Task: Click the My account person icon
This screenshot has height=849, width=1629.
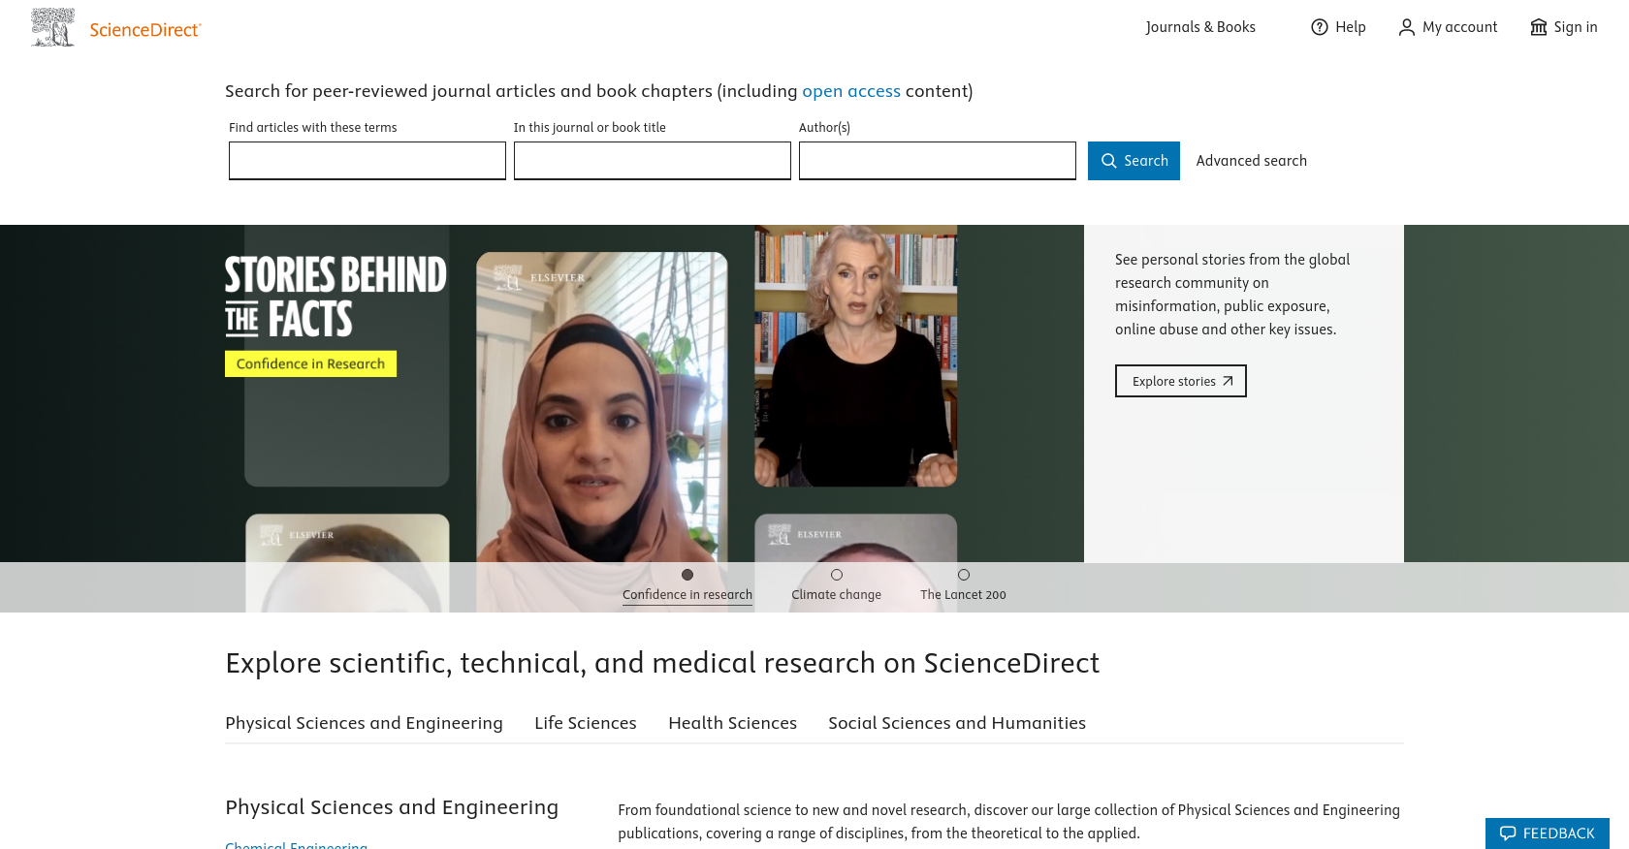Action: pyautogui.click(x=1407, y=27)
